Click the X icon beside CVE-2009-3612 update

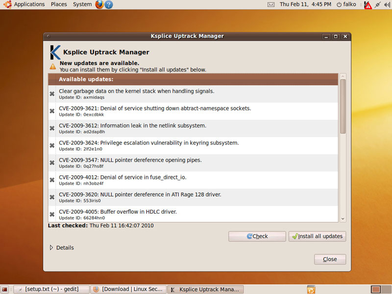tap(52, 128)
